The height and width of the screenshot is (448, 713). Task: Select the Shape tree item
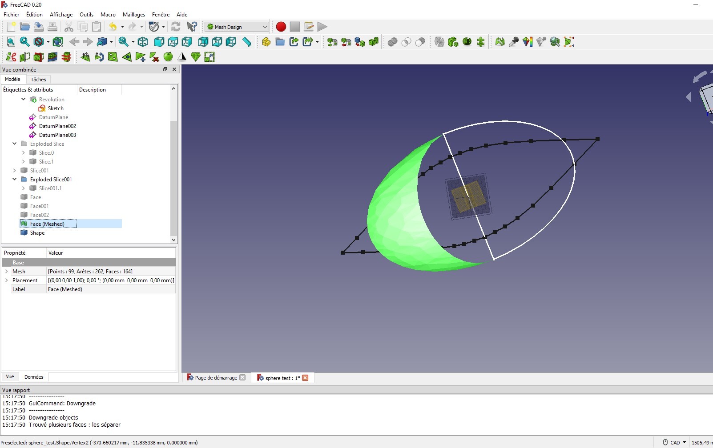click(x=37, y=232)
